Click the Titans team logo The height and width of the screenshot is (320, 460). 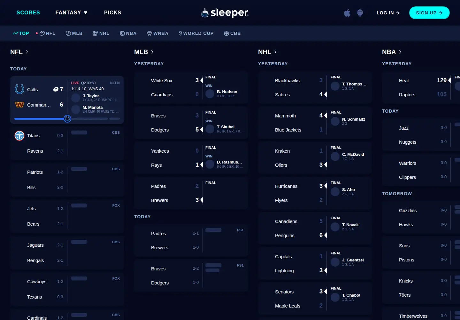pos(19,136)
